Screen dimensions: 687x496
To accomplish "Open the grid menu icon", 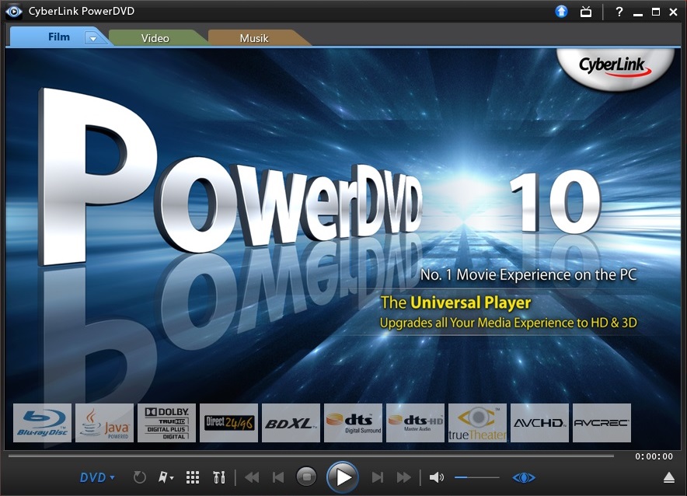I will 192,477.
